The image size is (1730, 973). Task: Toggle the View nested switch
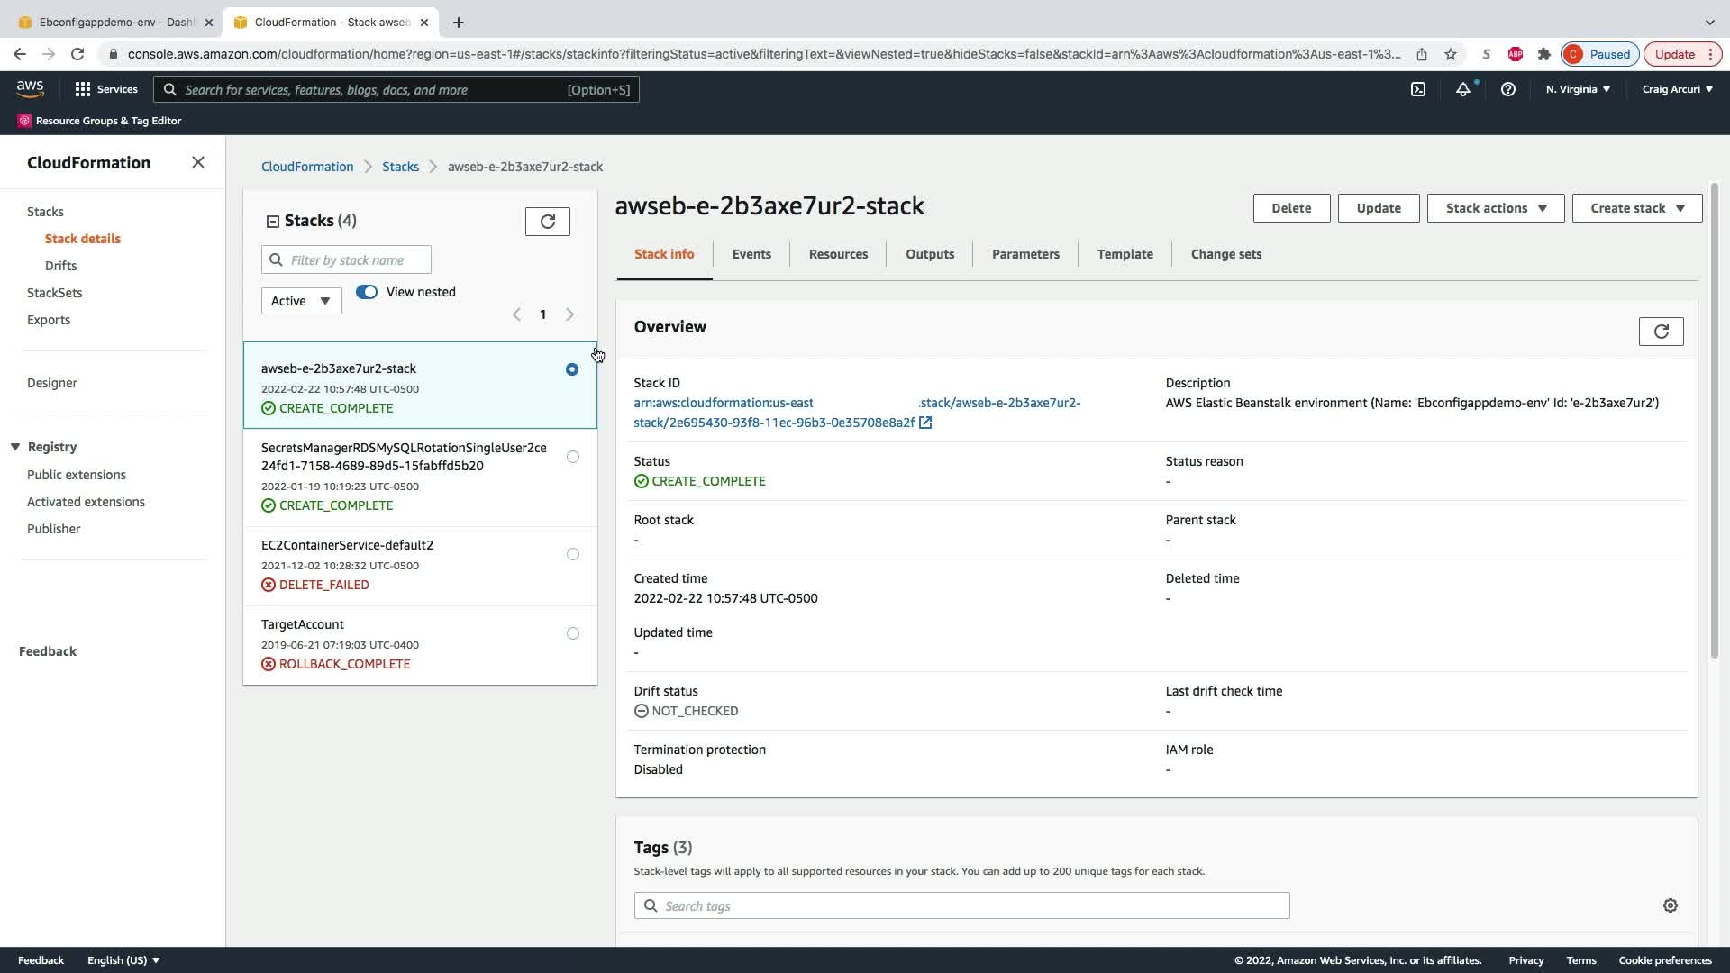367,292
